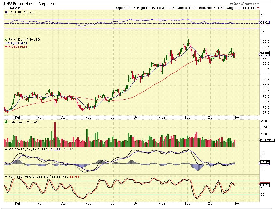The width and height of the screenshot is (275, 209).
Task: Click the tallest red volume spike in March
Action: pos(55,134)
